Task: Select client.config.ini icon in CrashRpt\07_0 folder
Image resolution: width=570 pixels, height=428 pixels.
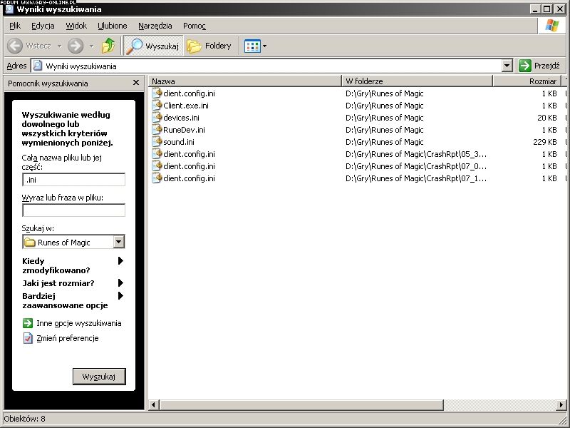Action: [x=157, y=166]
